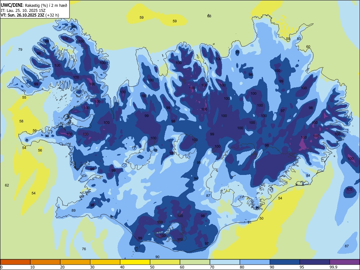Click the '20' legend scale label
The image size is (360, 270).
pyautogui.click(x=62, y=267)
